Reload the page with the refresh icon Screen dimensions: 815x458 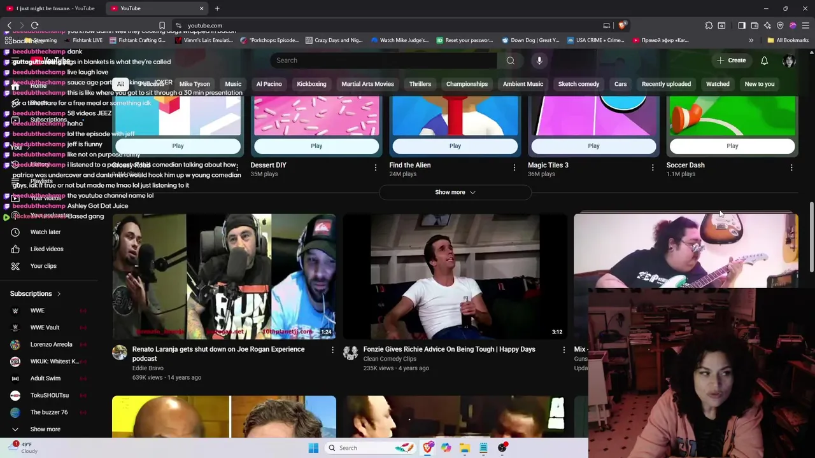click(x=34, y=25)
